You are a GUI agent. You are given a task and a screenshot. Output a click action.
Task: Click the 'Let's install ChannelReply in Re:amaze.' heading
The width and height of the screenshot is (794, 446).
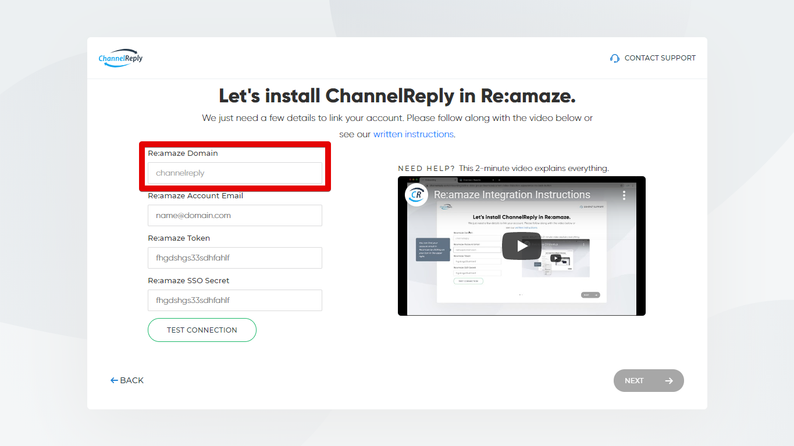397,95
